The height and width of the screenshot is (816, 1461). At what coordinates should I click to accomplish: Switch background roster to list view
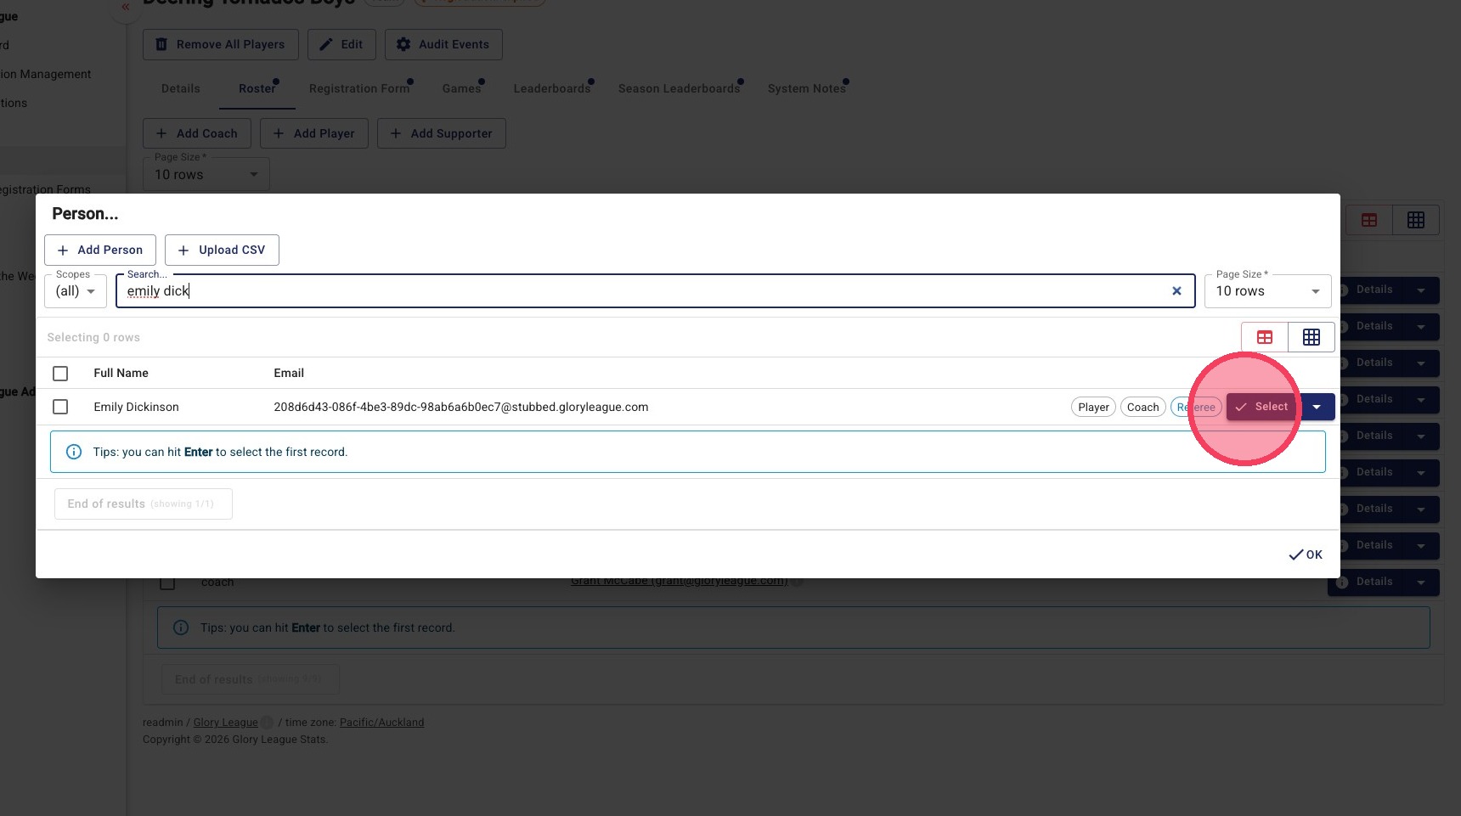tap(1369, 220)
